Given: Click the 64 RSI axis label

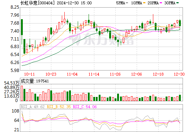Looking at the screenshot, I should [x=17, y=120].
